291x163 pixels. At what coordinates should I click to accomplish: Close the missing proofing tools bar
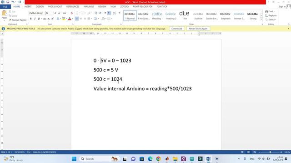point(288,29)
